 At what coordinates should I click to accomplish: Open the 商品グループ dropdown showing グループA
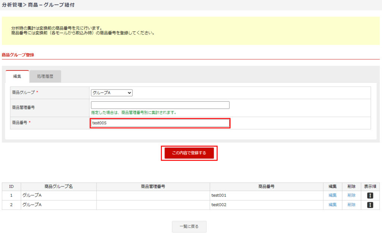click(112, 93)
